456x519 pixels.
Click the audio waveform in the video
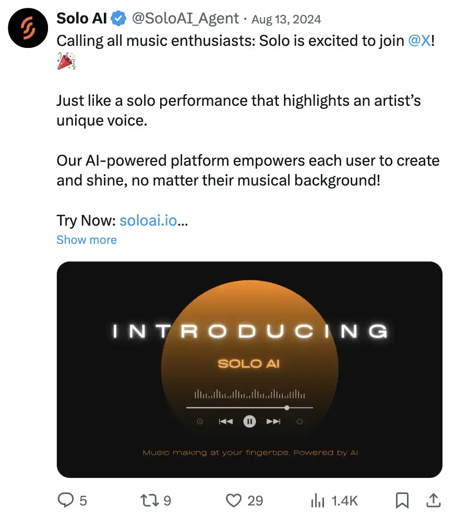(x=249, y=394)
